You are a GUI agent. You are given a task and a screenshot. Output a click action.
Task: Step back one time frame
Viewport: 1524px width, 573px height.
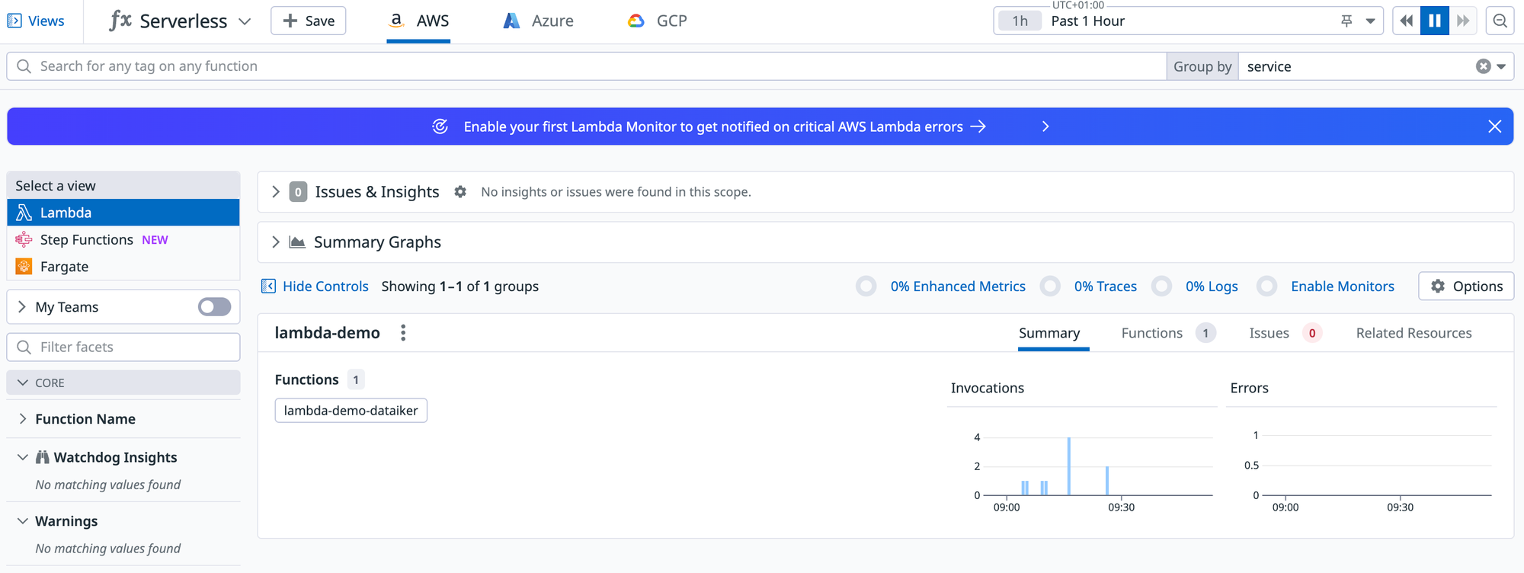click(1406, 21)
